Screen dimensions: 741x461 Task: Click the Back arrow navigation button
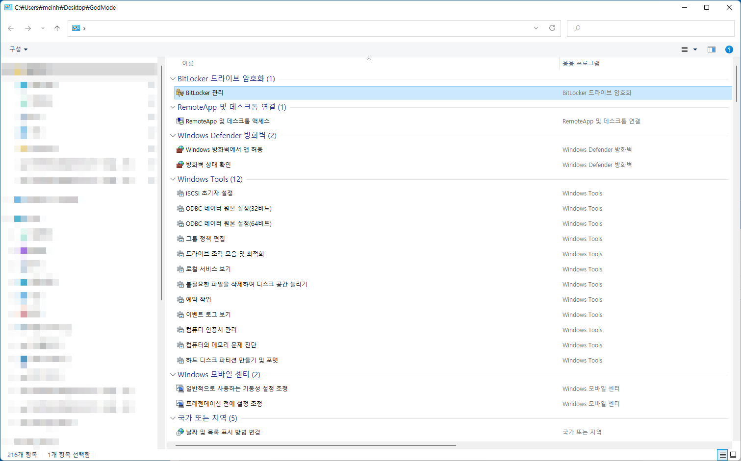[11, 28]
